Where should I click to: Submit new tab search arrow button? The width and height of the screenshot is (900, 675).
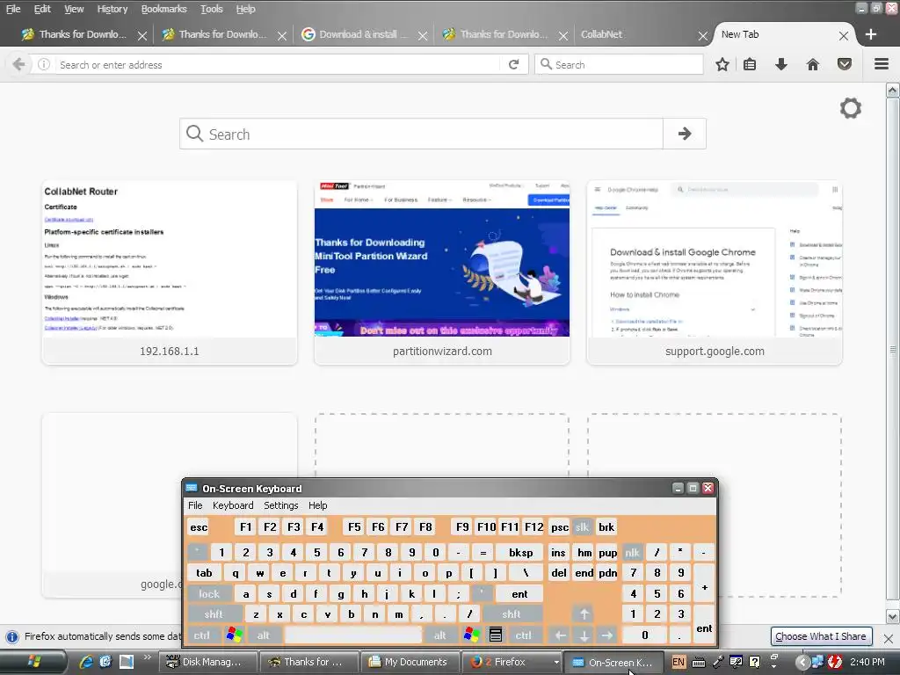pyautogui.click(x=684, y=134)
